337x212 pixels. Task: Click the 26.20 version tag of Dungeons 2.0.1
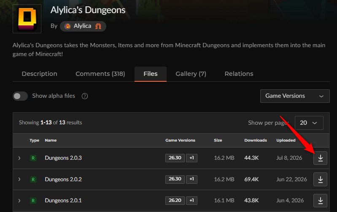(175, 200)
